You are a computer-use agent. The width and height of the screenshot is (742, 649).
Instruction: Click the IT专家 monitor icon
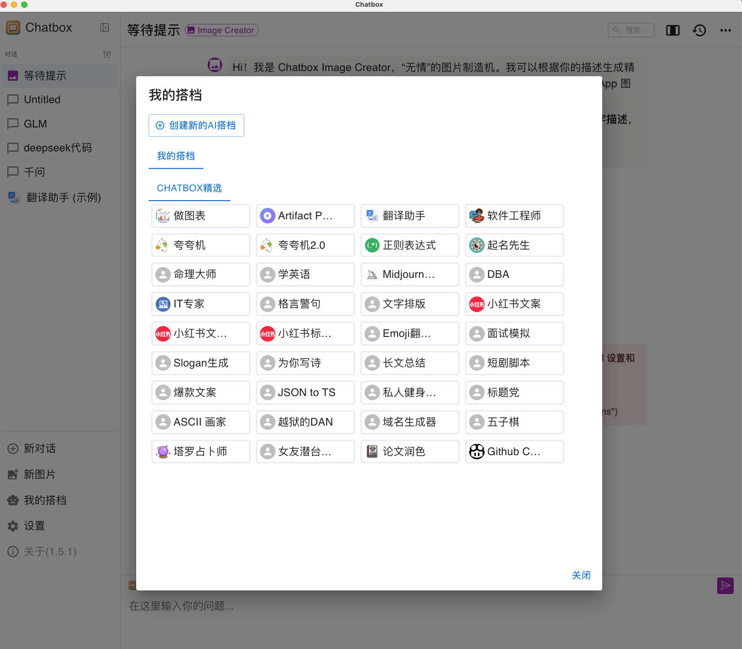tap(163, 304)
